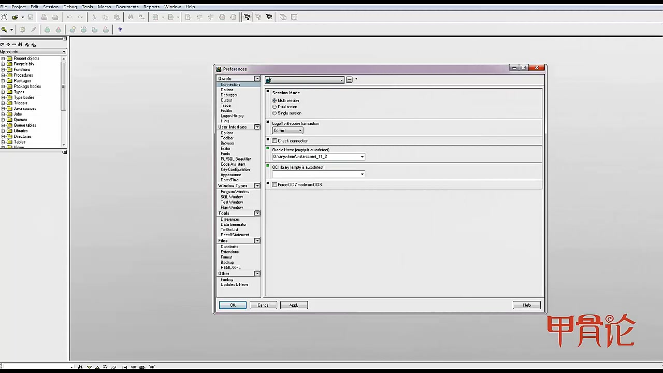
Task: Collapse the Files preferences section
Action: tap(257, 241)
